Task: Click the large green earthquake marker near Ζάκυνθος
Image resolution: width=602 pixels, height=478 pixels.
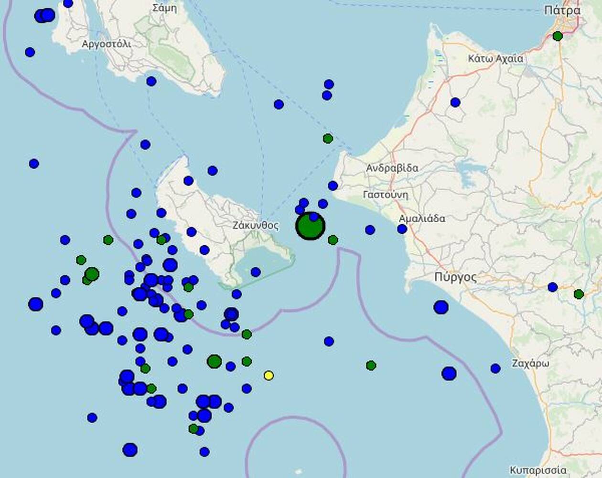Action: 310,226
